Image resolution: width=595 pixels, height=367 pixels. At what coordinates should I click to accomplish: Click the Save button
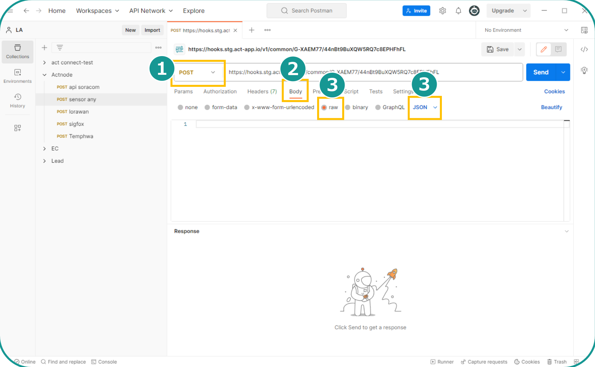pos(498,49)
